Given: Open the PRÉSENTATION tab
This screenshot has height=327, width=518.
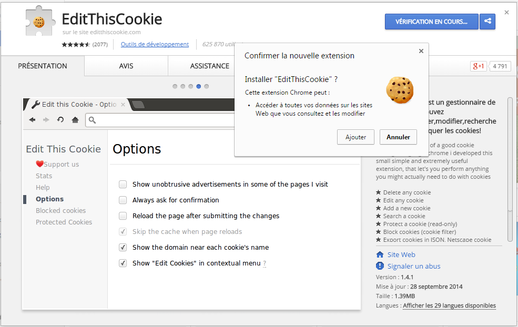Looking at the screenshot, I should point(43,66).
